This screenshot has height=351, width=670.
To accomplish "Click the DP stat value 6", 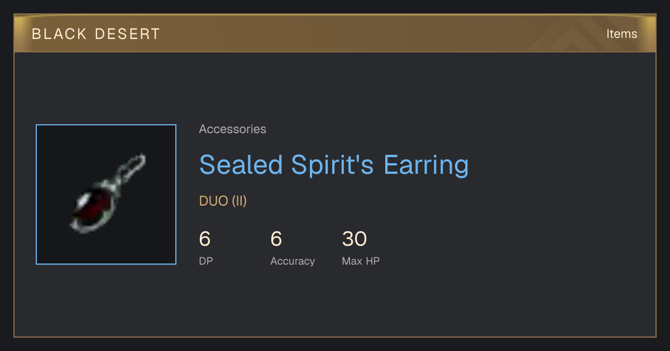I will pos(205,239).
